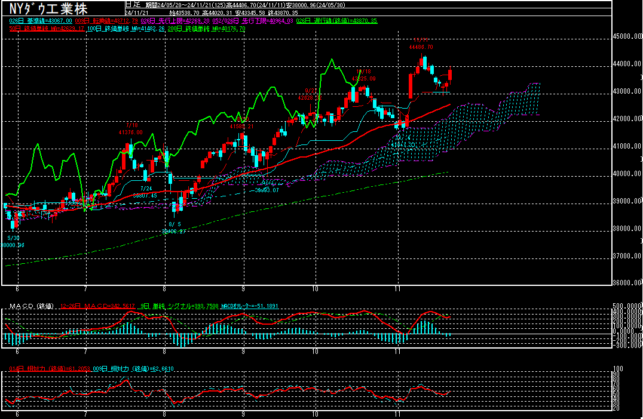Click the 014日 相対力 (終値)=61.2053 legend

pyautogui.click(x=50, y=369)
